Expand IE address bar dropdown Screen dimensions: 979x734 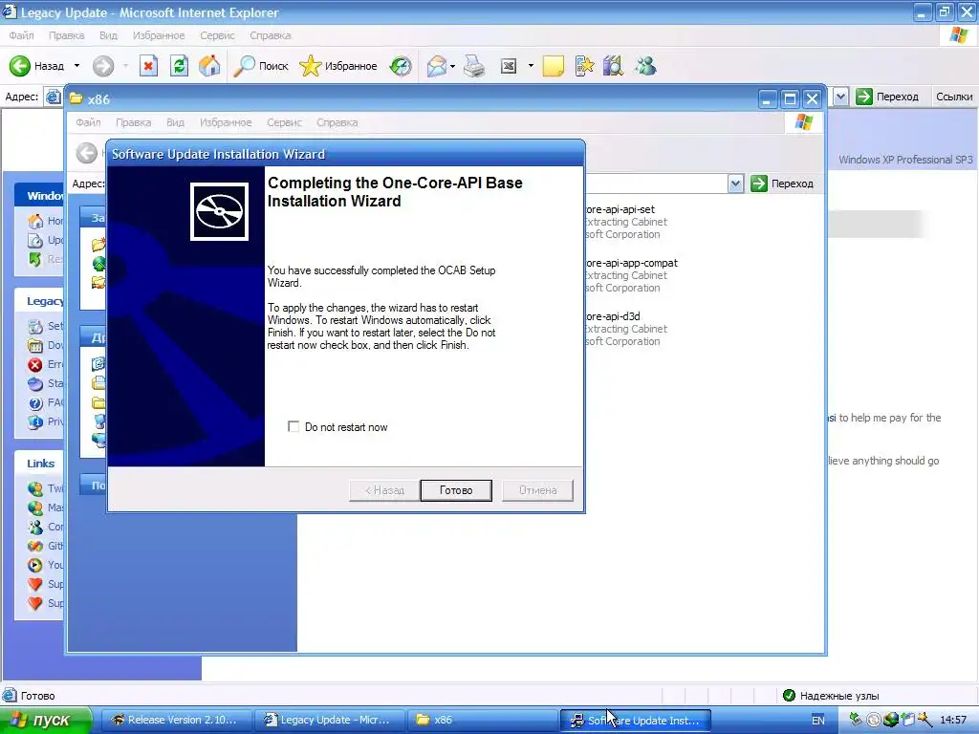click(841, 97)
